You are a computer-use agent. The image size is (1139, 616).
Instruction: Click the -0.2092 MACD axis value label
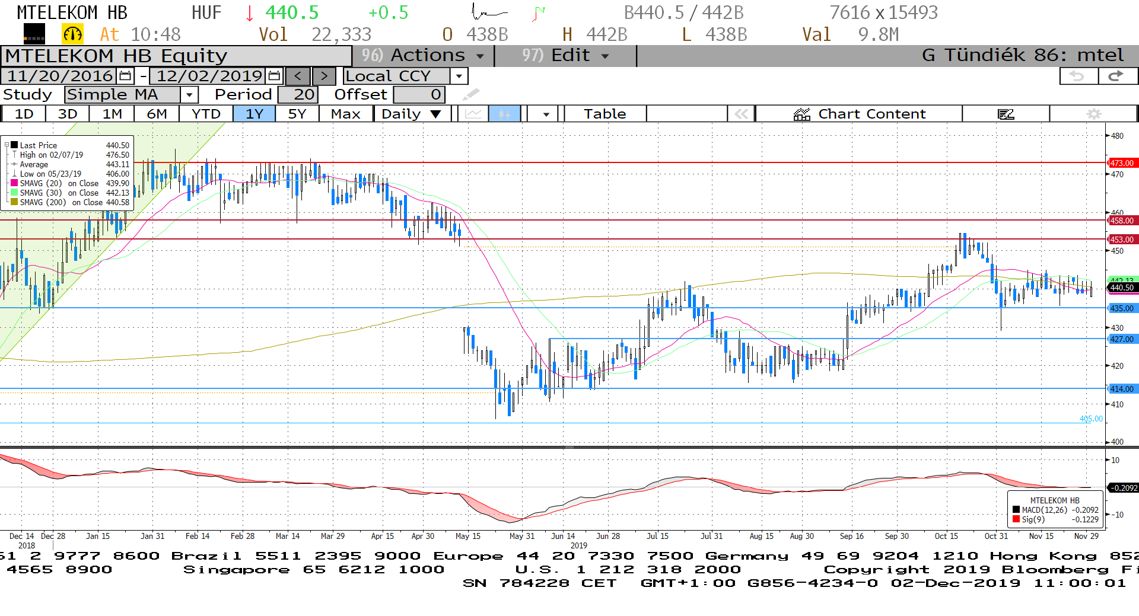(x=1123, y=488)
